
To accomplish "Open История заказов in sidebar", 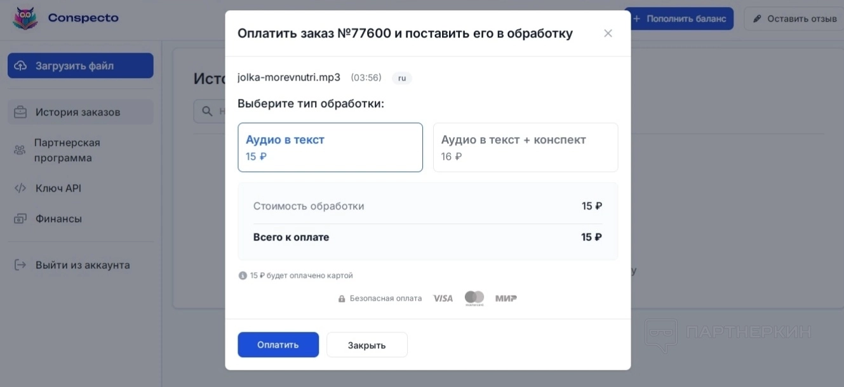I will (x=77, y=112).
